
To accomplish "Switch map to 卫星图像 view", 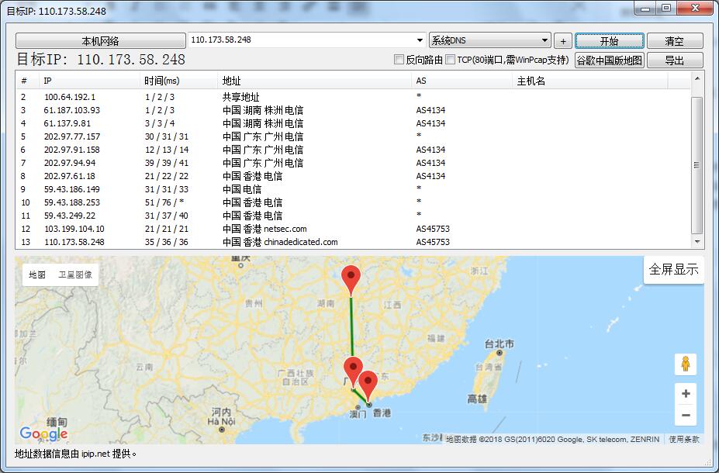I will (x=75, y=274).
